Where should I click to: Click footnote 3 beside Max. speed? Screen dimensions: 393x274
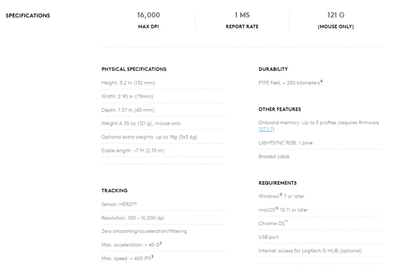[x=152, y=256]
